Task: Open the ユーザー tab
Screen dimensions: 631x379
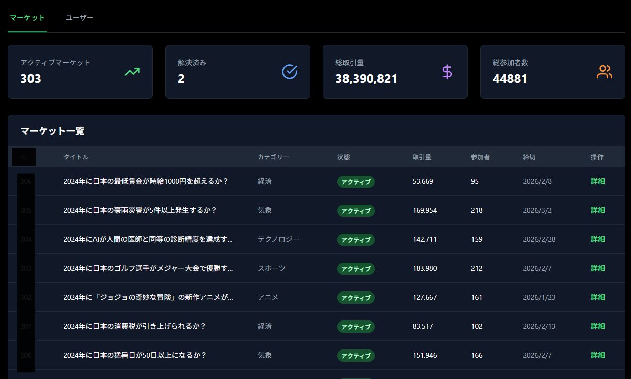Action: 80,18
